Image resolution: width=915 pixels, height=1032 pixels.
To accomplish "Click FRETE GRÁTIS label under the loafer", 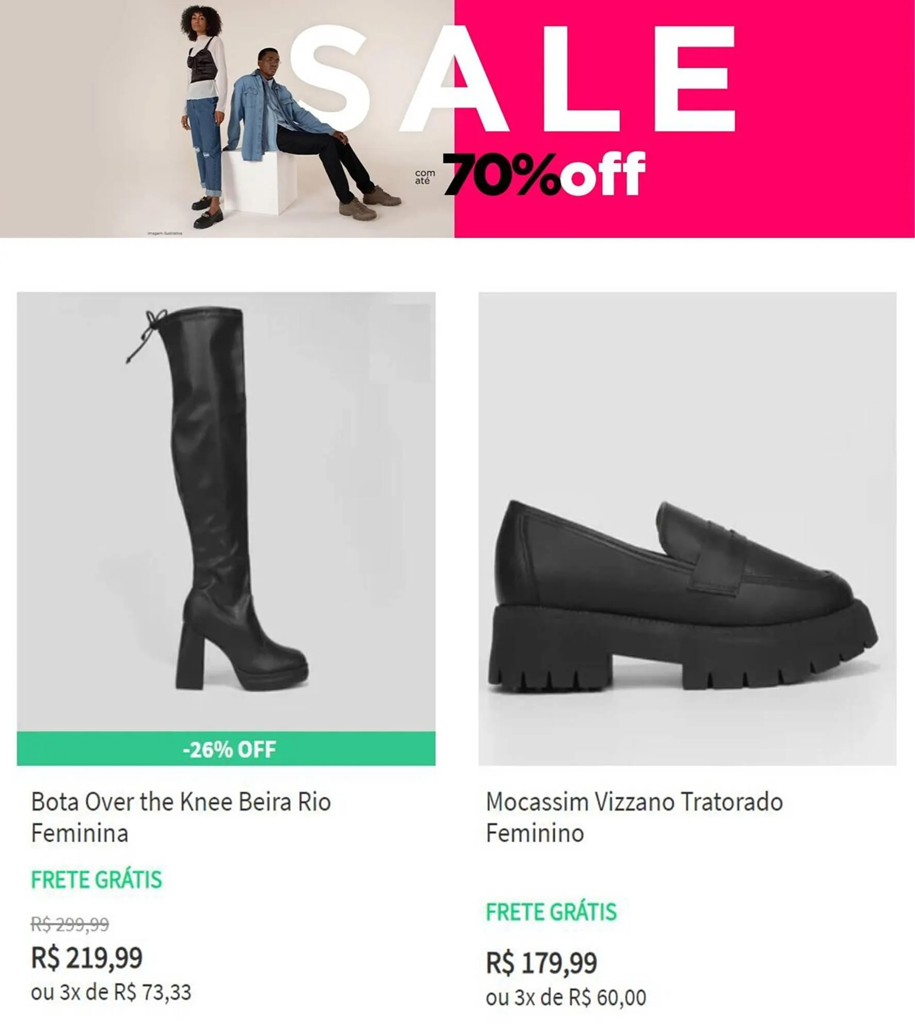I will tap(551, 912).
